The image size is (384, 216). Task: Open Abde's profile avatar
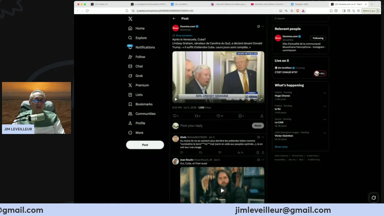coord(175,139)
